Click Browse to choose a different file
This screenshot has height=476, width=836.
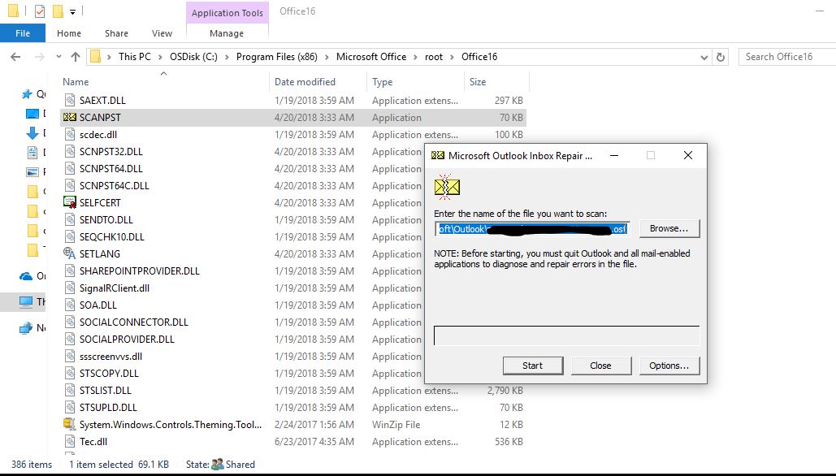(x=668, y=228)
